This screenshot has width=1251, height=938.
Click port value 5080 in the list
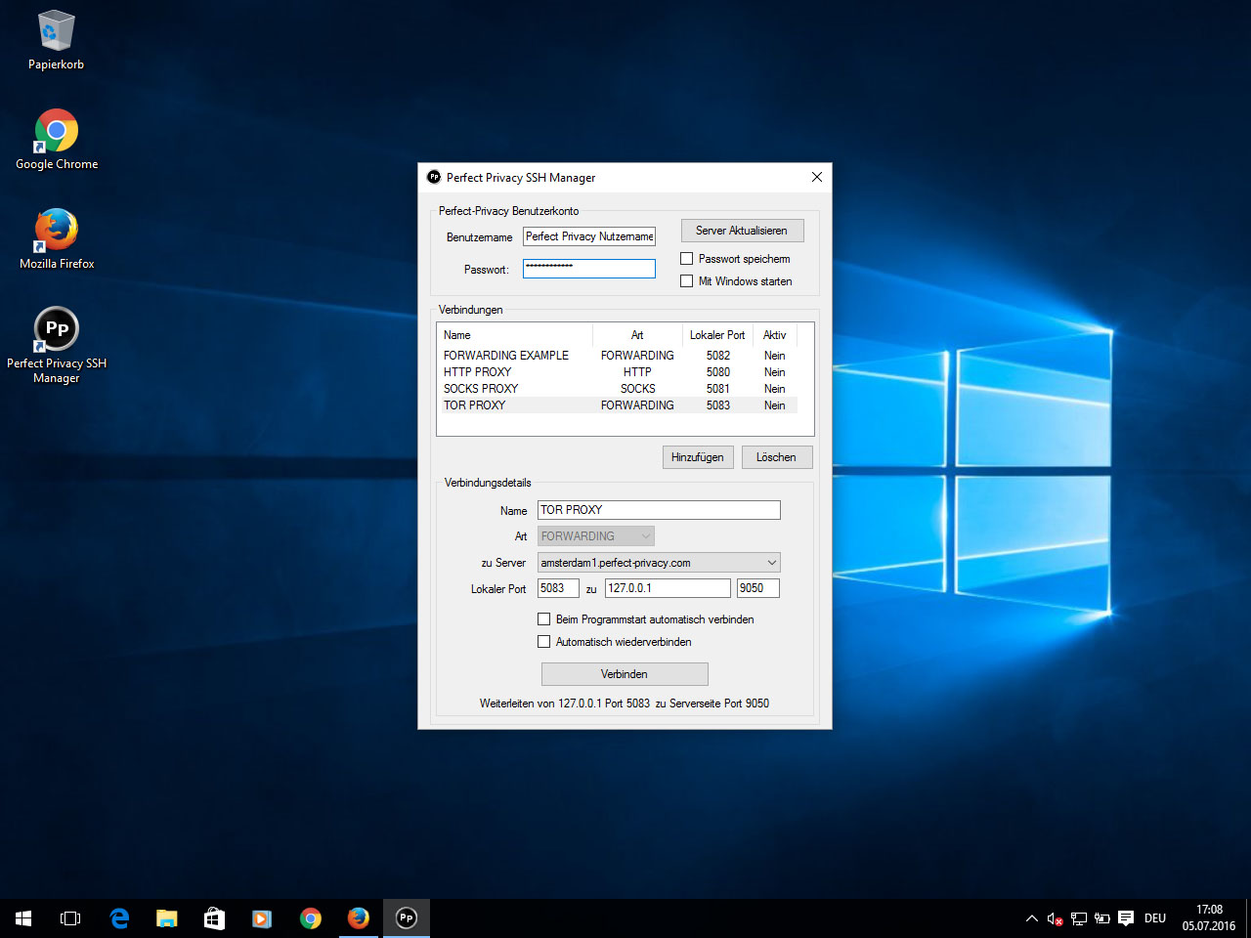coord(718,372)
